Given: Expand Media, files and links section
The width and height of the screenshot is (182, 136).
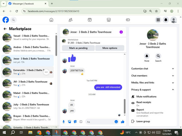Looking at the screenshot, I should [153, 83].
